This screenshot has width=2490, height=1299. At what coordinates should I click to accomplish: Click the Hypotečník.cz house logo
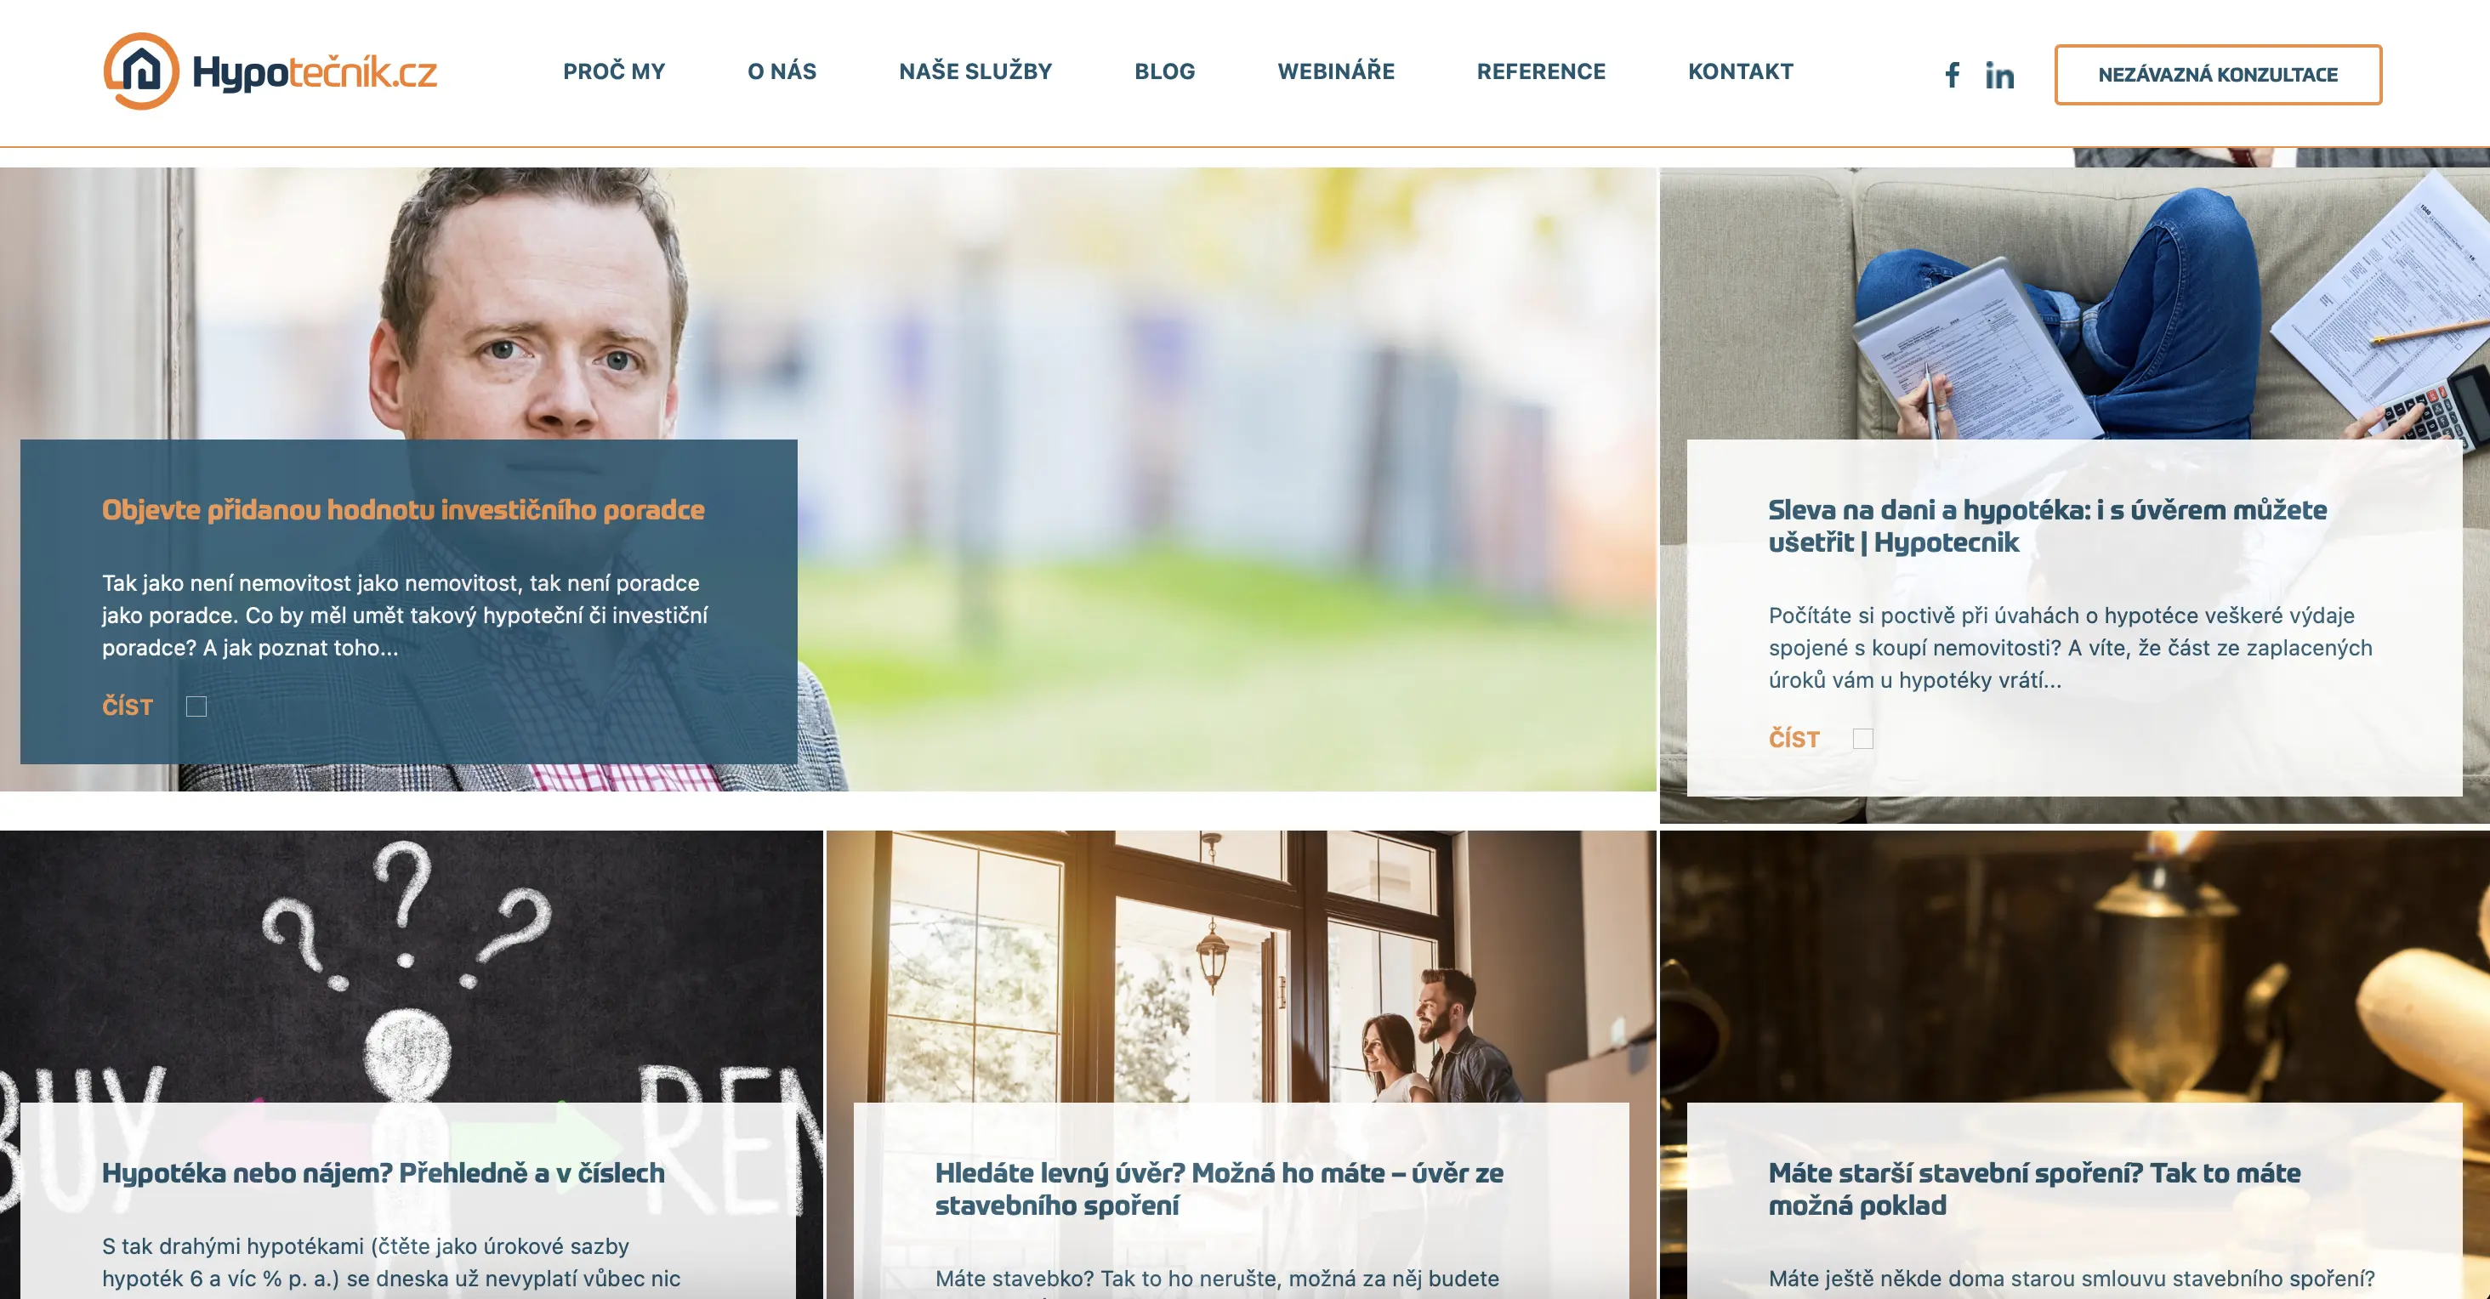pos(270,71)
